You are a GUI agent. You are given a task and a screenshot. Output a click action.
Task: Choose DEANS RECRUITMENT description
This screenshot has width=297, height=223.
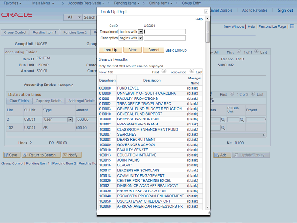[136, 139]
